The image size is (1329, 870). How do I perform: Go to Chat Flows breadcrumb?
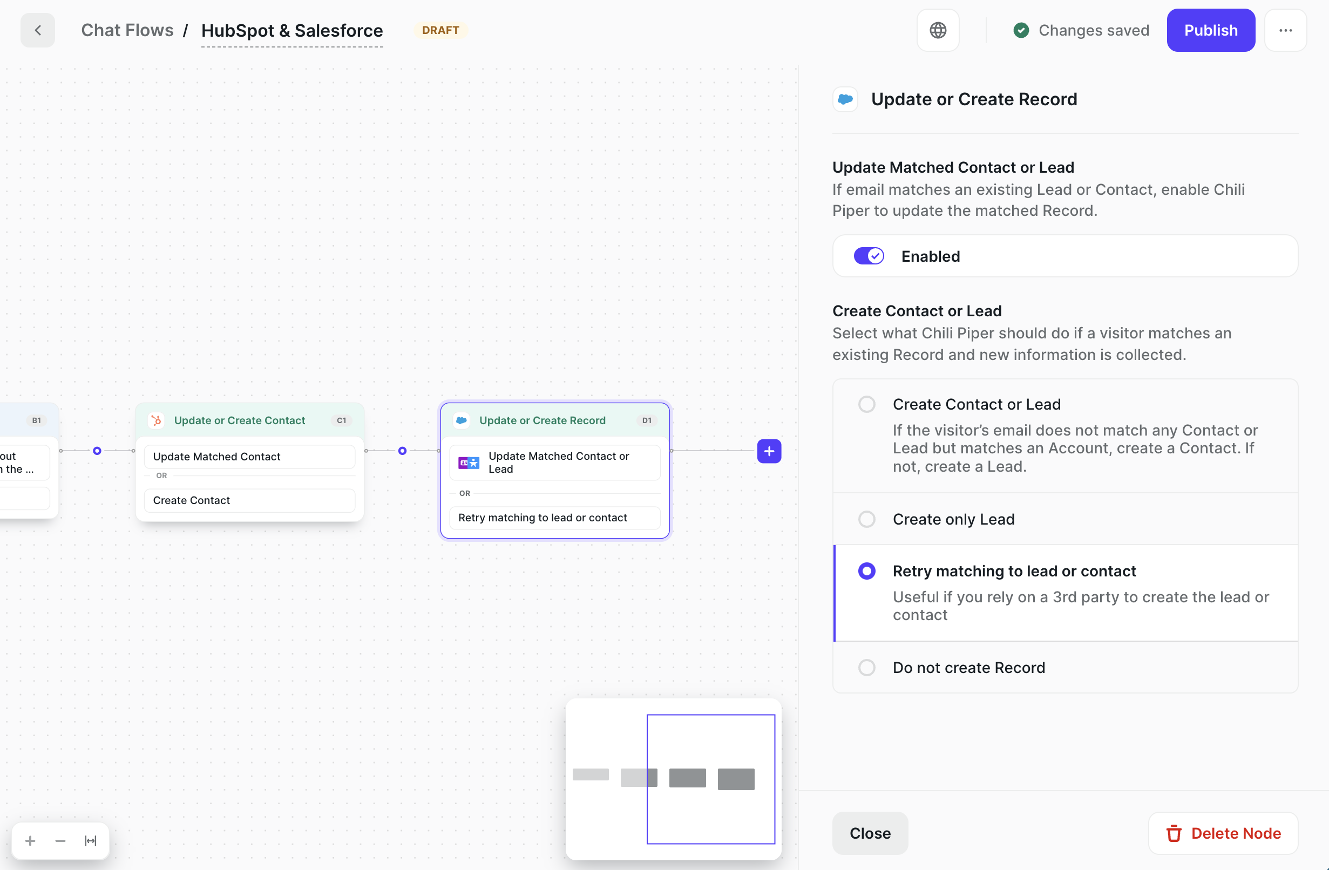[127, 30]
